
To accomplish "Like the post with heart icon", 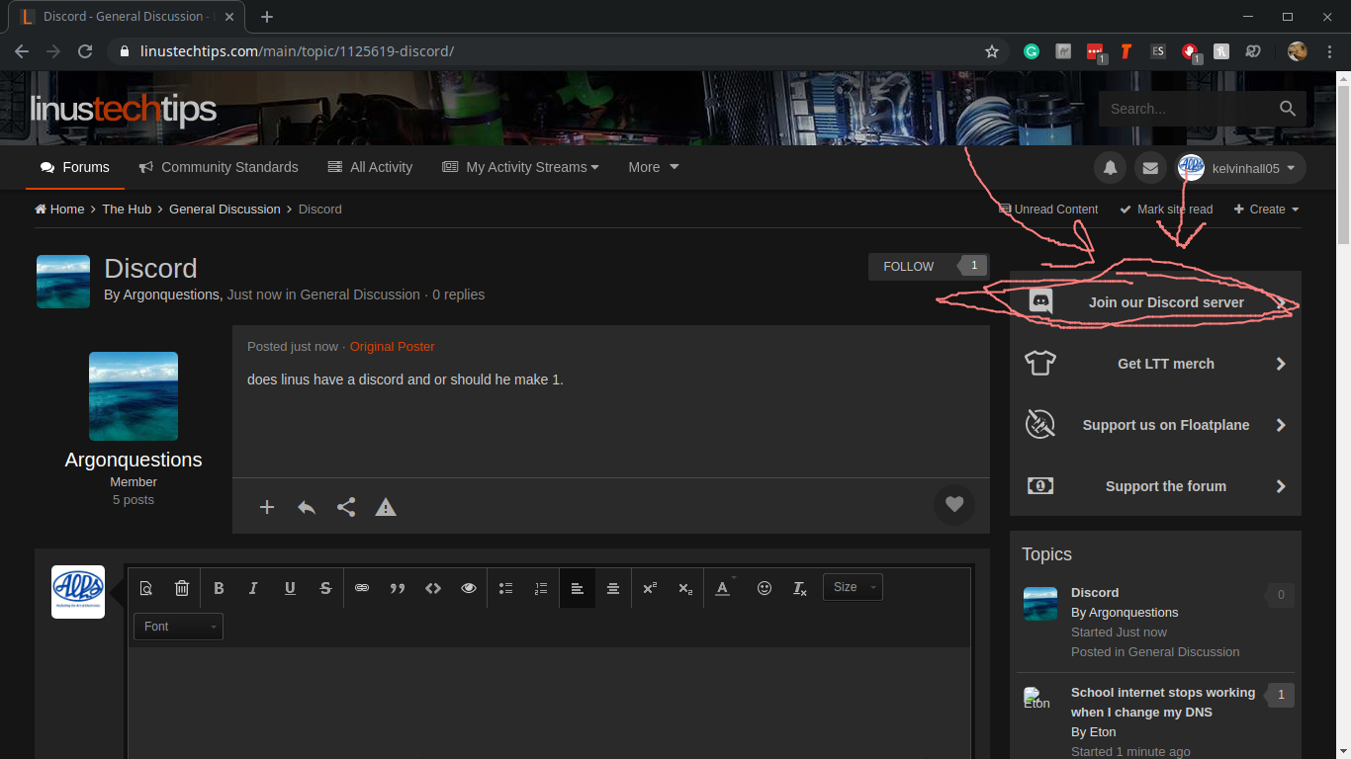I will [x=954, y=505].
